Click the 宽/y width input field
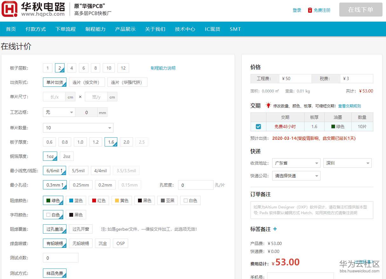Image resolution: width=386 pixels, height=279 pixels. [x=96, y=97]
